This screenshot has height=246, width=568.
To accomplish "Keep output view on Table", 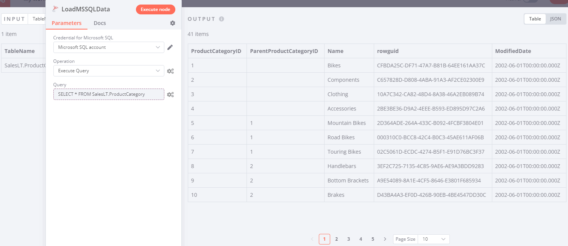I will (535, 19).
